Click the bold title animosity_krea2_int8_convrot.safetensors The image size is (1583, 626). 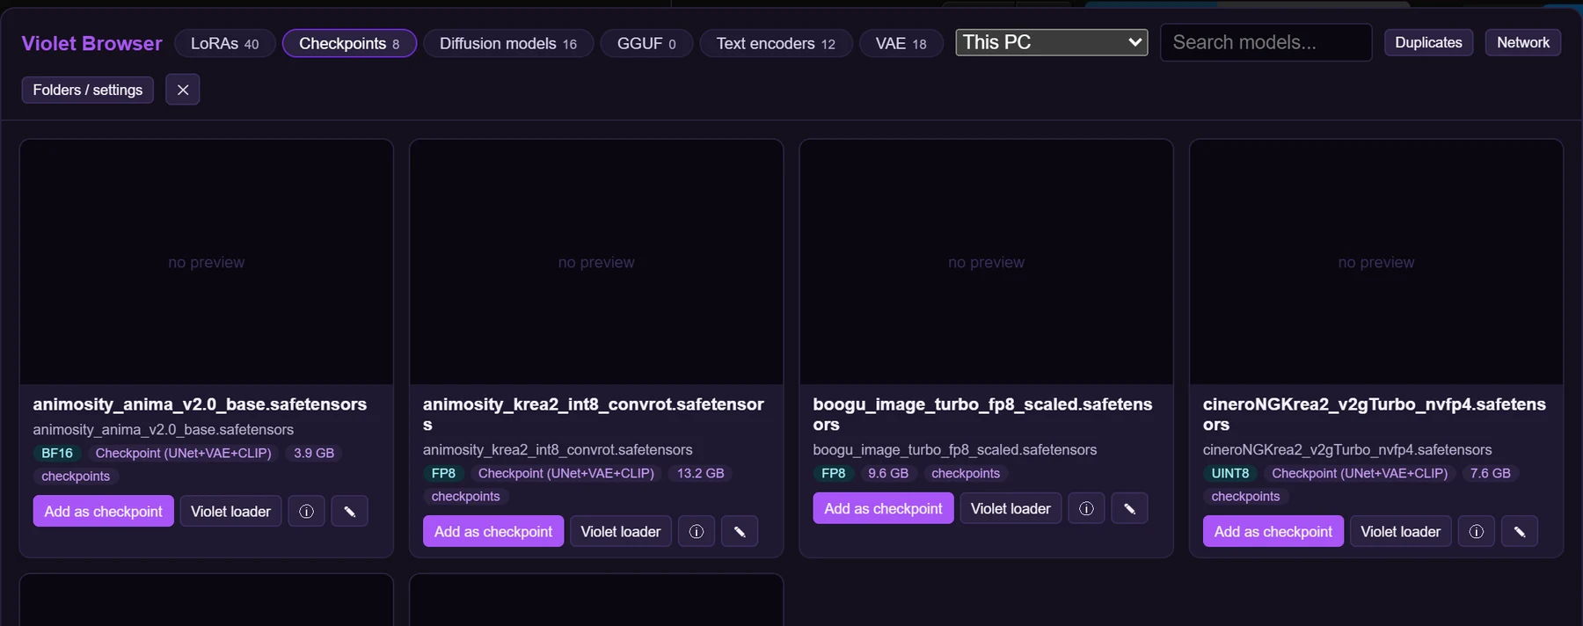pos(594,414)
